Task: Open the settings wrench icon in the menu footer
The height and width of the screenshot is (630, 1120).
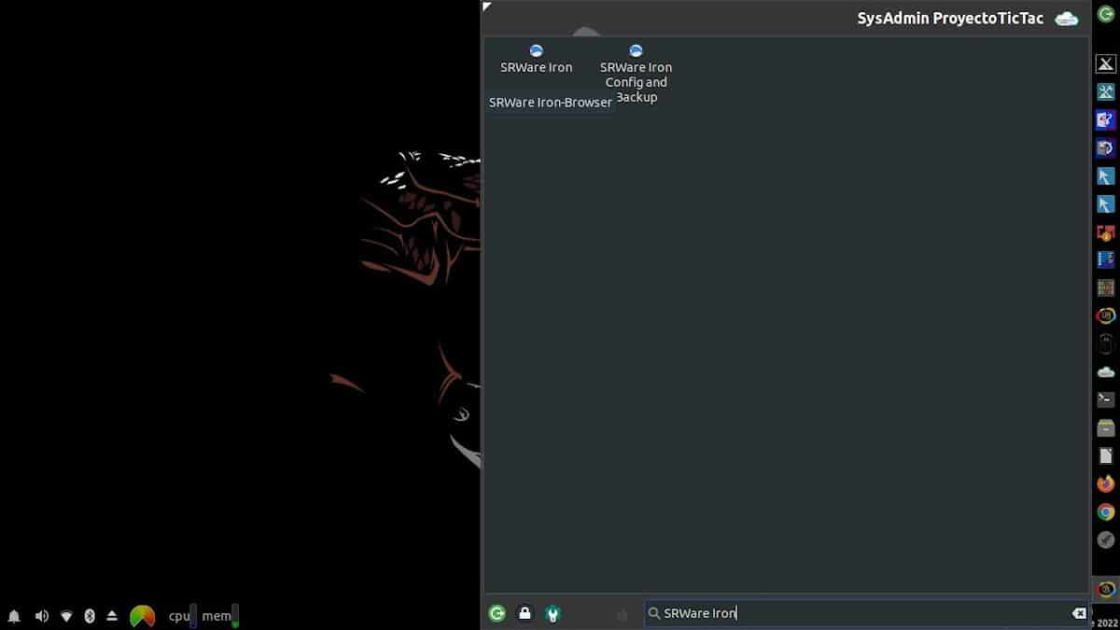Action: pyautogui.click(x=553, y=613)
